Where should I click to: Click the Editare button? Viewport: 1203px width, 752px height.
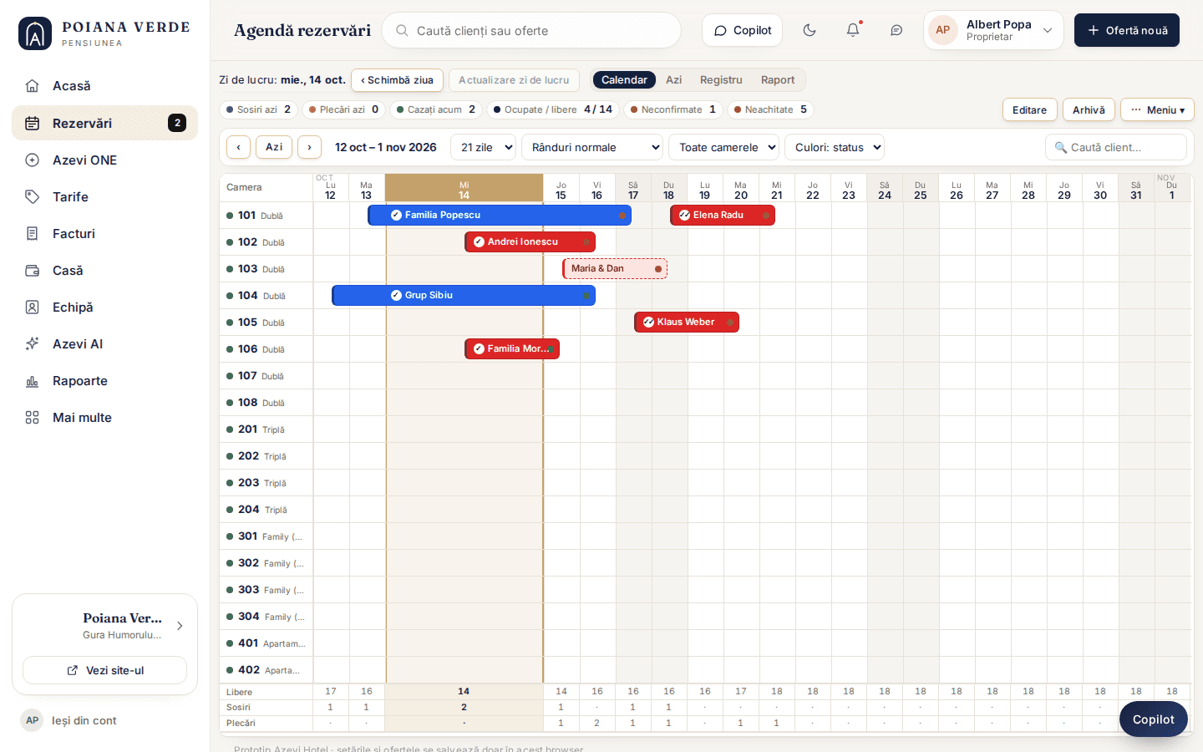(1029, 109)
